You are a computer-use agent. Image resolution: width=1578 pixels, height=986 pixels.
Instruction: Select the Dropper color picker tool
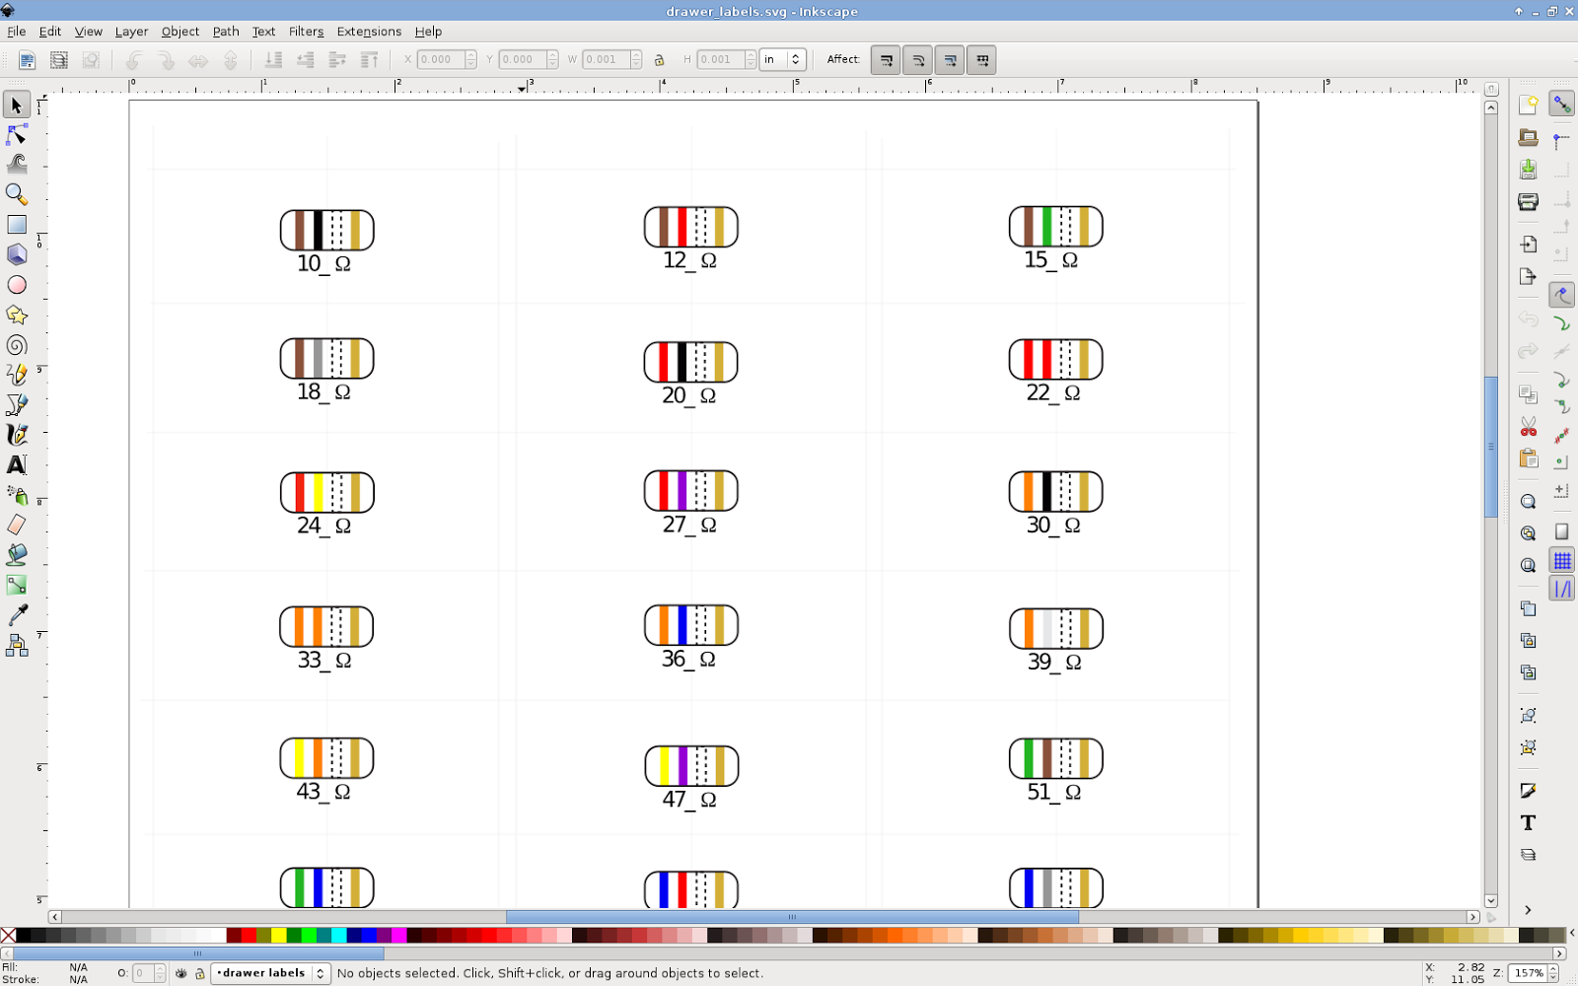(17, 615)
